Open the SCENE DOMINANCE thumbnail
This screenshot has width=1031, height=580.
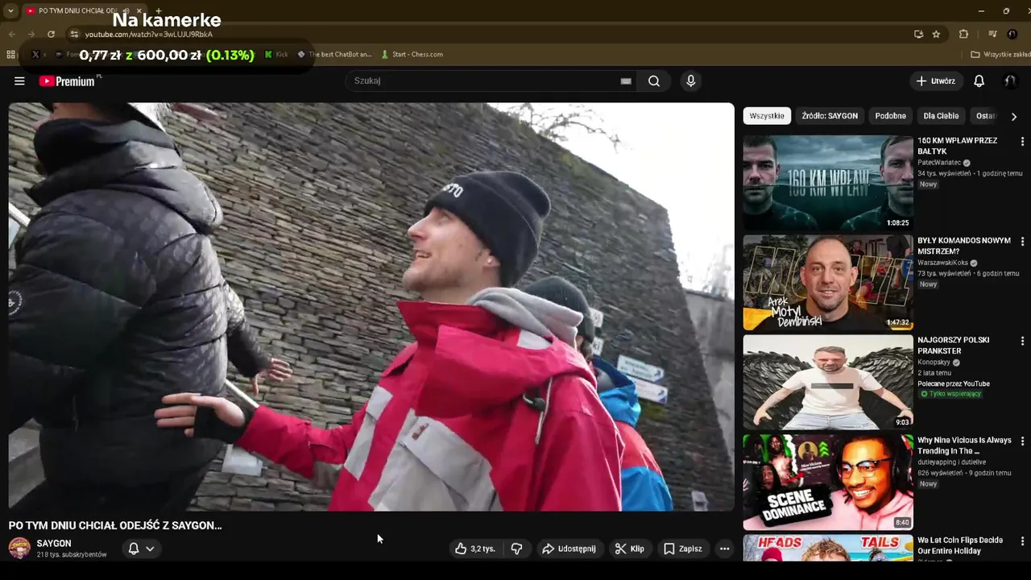point(828,483)
